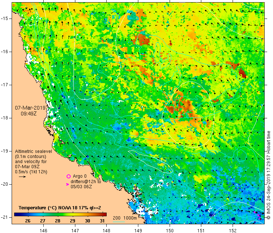Viewport: 273px width, 233px height.
Task: Click the '30' color bar tick label
Action: coord(87,221)
